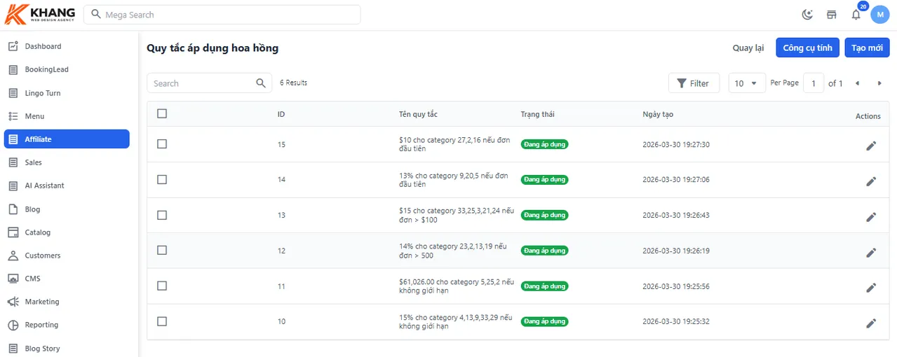Click the table search magnifier icon
This screenshot has width=897, height=357.
pyautogui.click(x=261, y=83)
